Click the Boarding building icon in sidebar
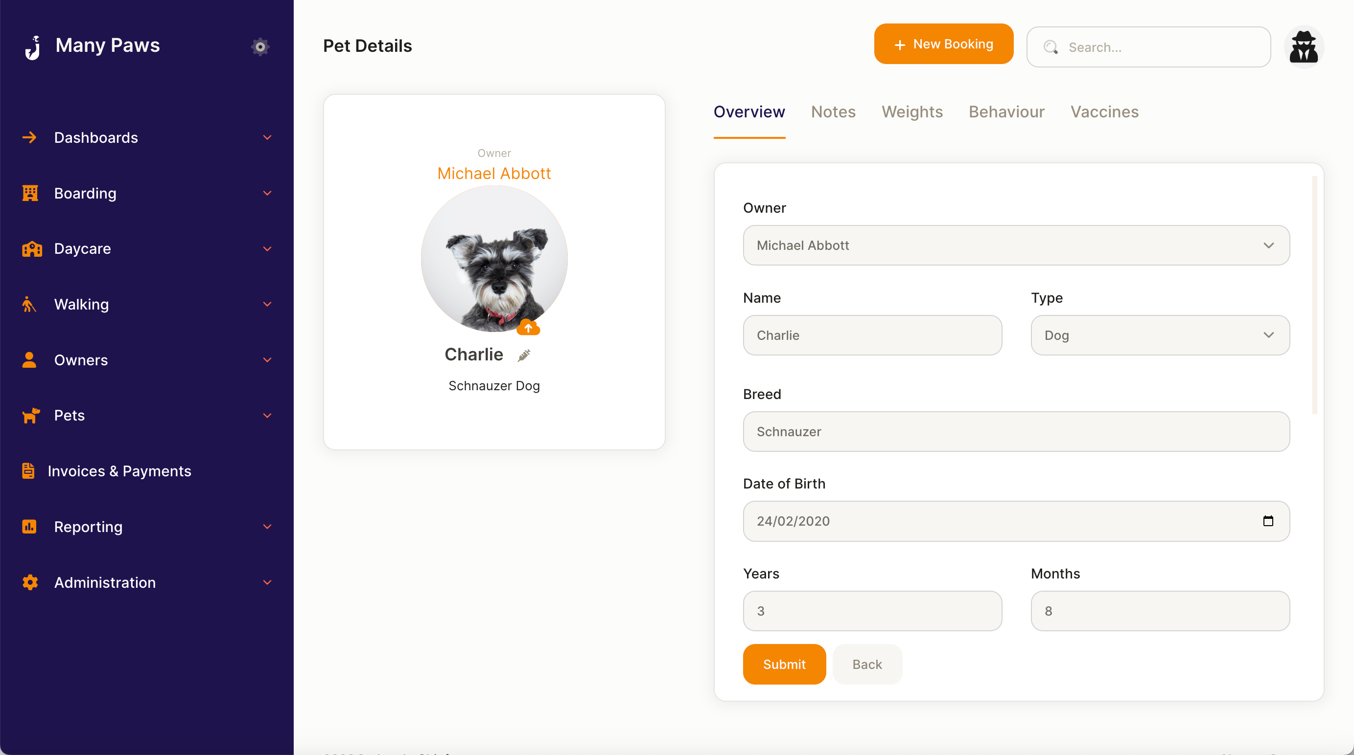Image resolution: width=1354 pixels, height=755 pixels. pos(29,193)
